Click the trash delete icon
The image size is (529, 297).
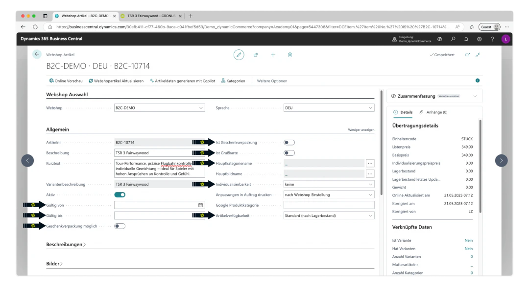[x=290, y=55]
